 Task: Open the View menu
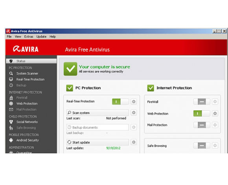[18, 37]
